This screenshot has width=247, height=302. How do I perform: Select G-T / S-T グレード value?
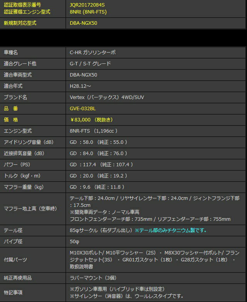(x=90, y=63)
